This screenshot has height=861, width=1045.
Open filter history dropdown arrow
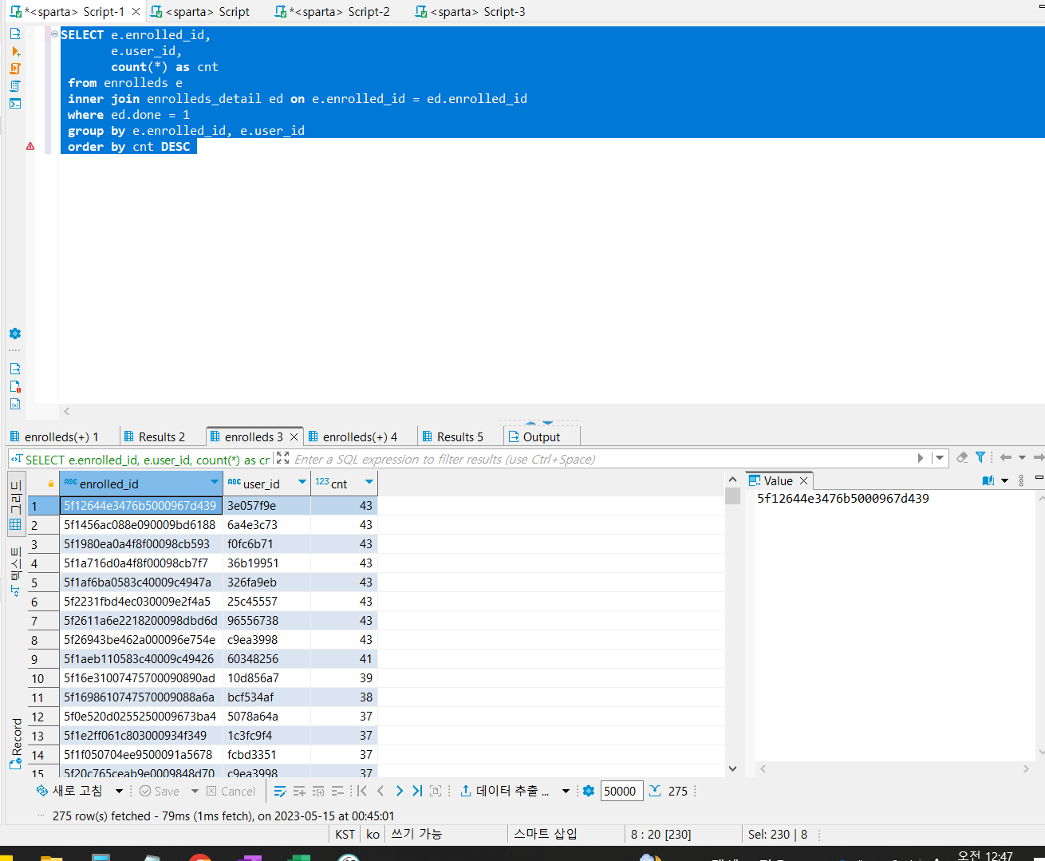[940, 458]
